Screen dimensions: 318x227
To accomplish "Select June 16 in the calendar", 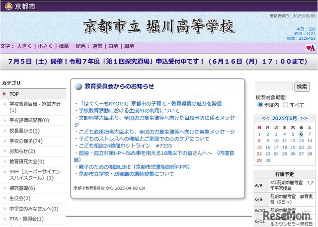I will 268,148.
